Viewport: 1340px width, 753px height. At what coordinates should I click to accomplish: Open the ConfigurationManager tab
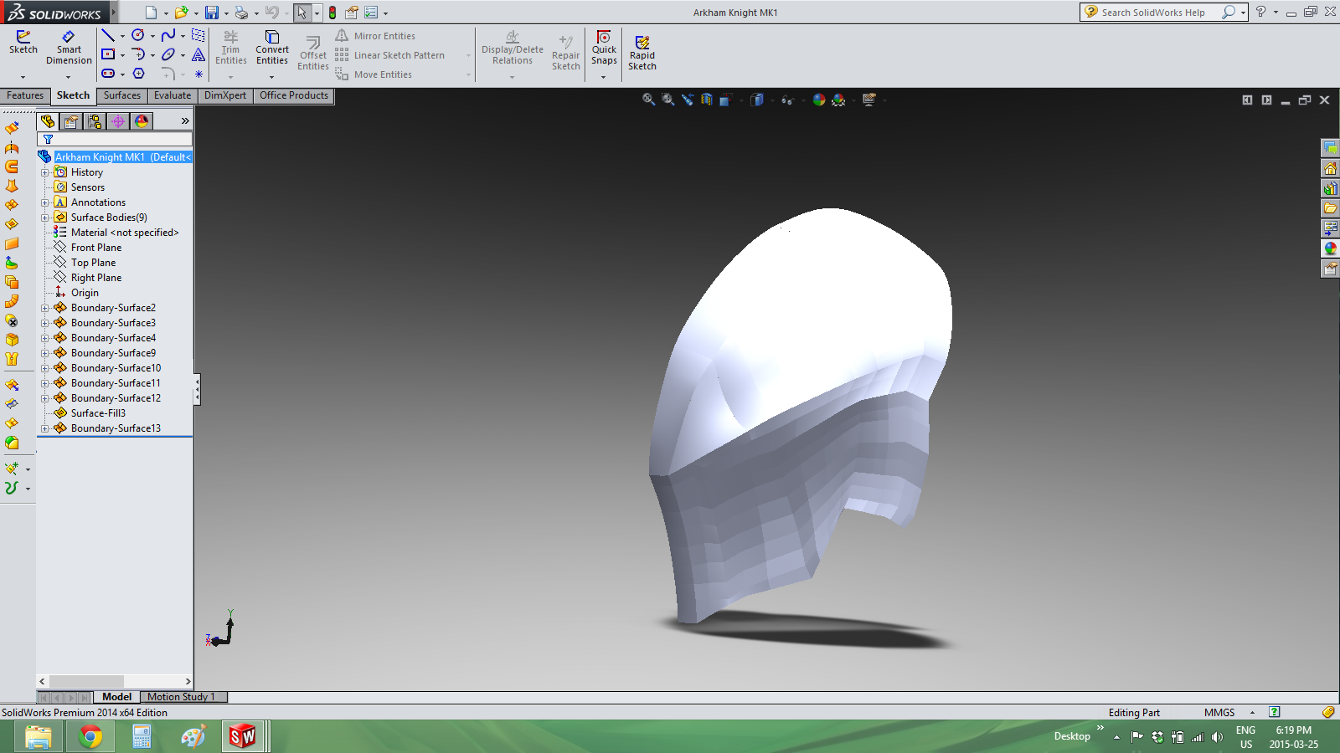(95, 121)
